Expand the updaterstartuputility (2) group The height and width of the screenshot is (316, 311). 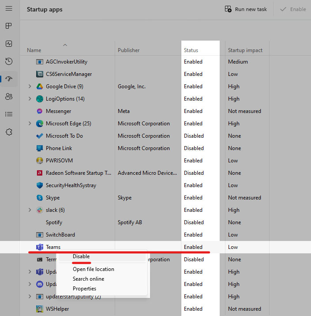pos(30,297)
